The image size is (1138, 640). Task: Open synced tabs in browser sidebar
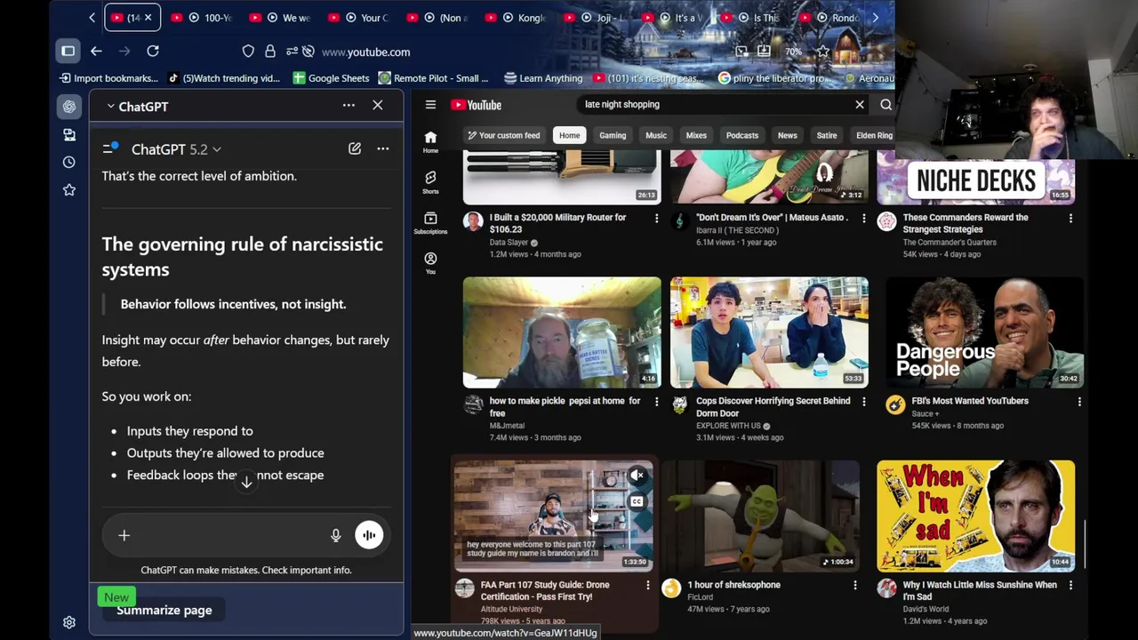(x=69, y=134)
